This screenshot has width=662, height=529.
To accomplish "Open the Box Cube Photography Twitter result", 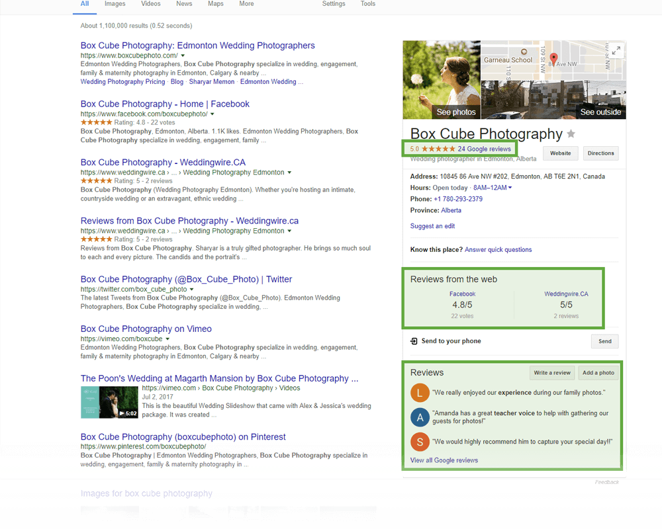I will click(x=186, y=279).
